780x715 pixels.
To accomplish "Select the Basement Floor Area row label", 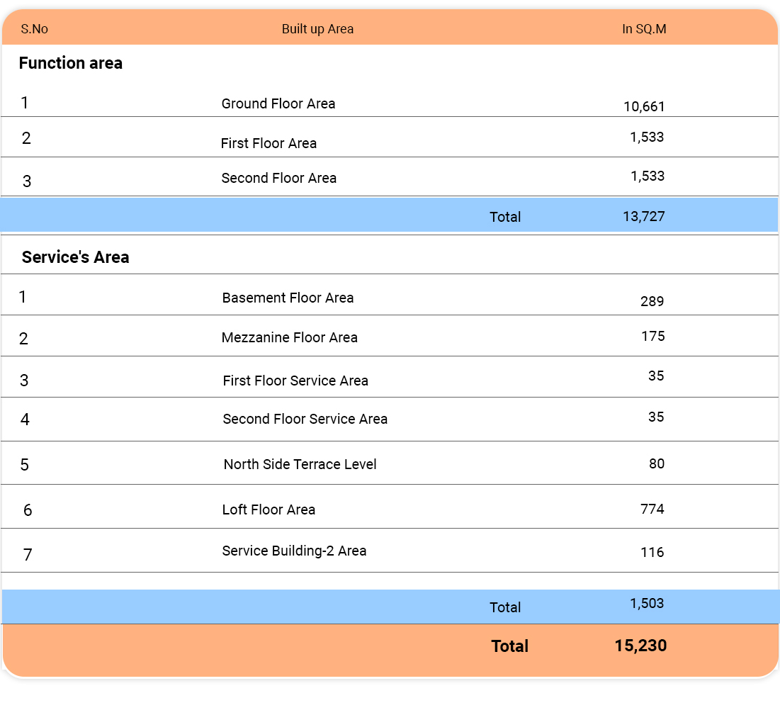I will pyautogui.click(x=288, y=298).
